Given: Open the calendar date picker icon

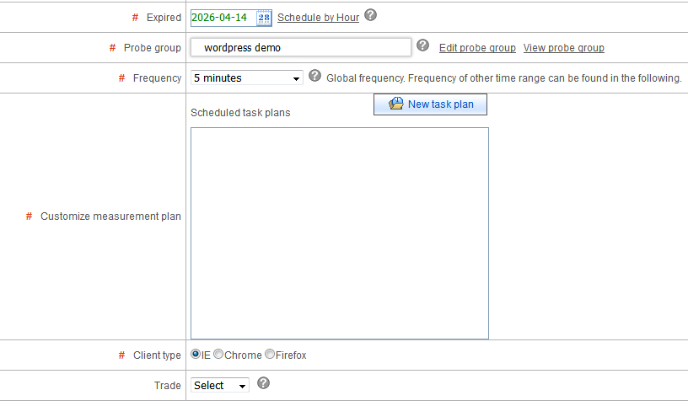Looking at the screenshot, I should click(264, 17).
